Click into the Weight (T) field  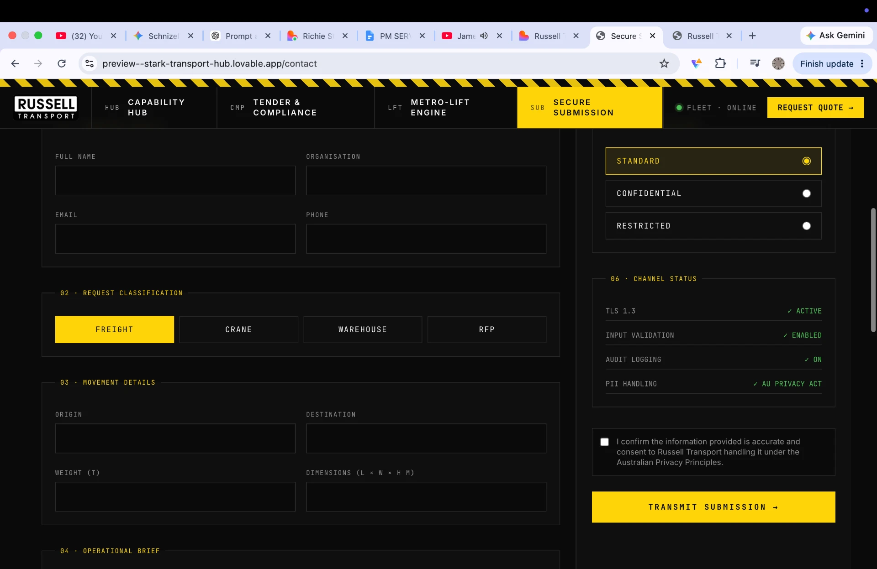[175, 497]
